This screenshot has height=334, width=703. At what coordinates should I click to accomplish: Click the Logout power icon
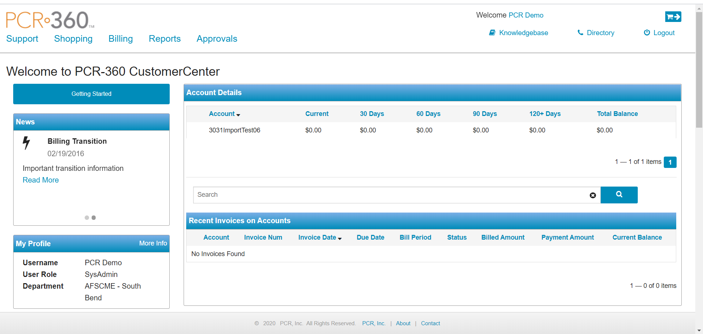click(x=646, y=33)
